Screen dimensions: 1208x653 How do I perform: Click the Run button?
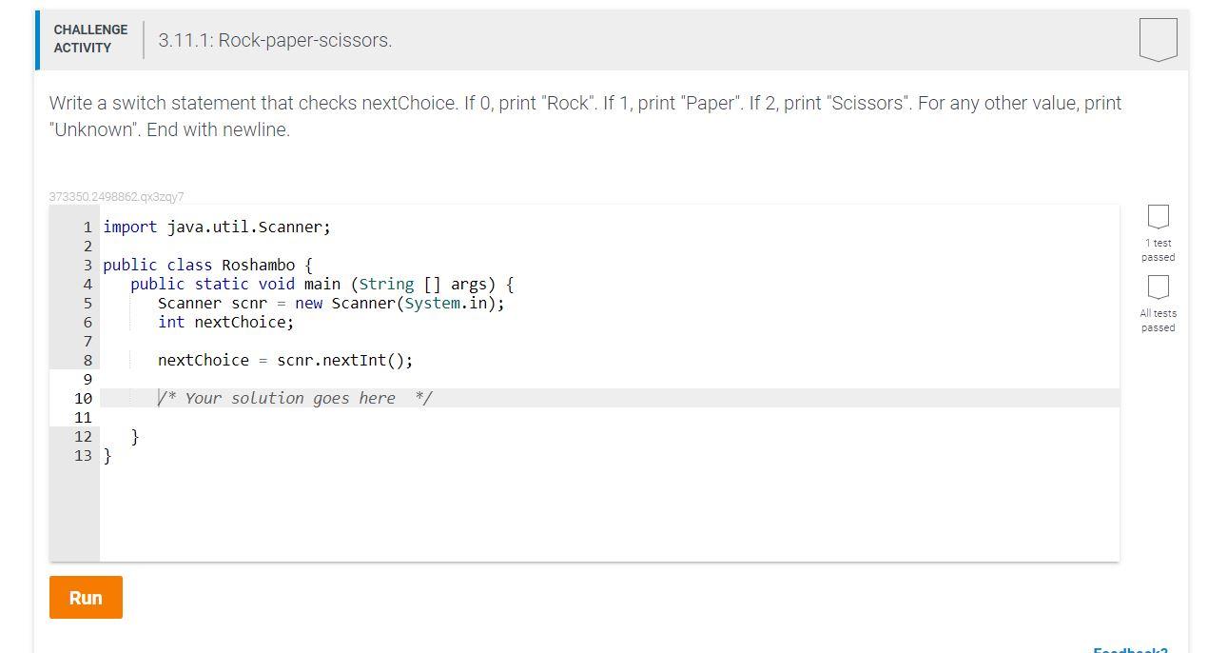click(x=86, y=597)
